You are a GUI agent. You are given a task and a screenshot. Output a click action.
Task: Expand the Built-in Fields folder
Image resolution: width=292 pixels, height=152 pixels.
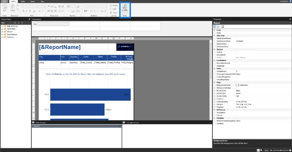(x=2, y=26)
